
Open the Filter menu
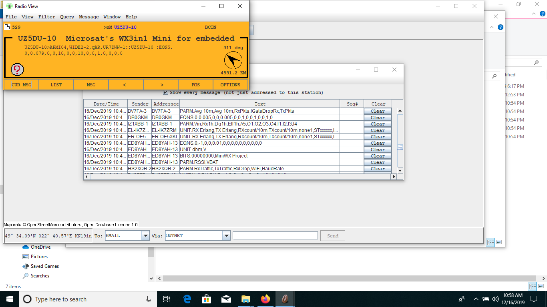(47, 17)
